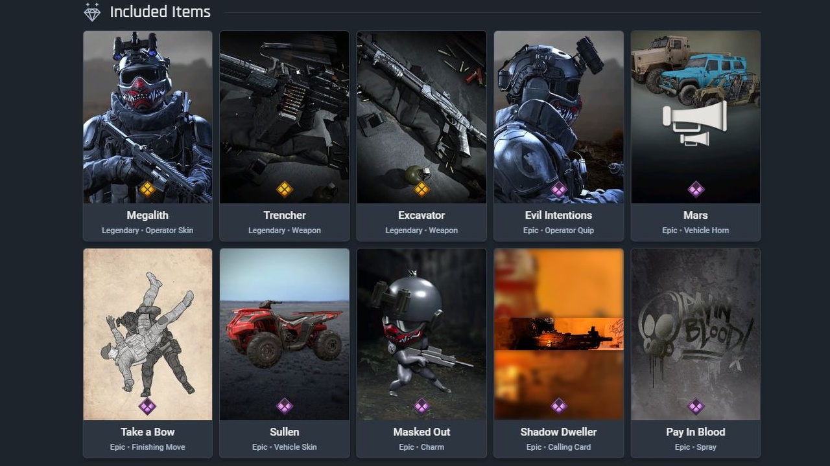Click the purple epic badge on Evil Intentions

559,189
